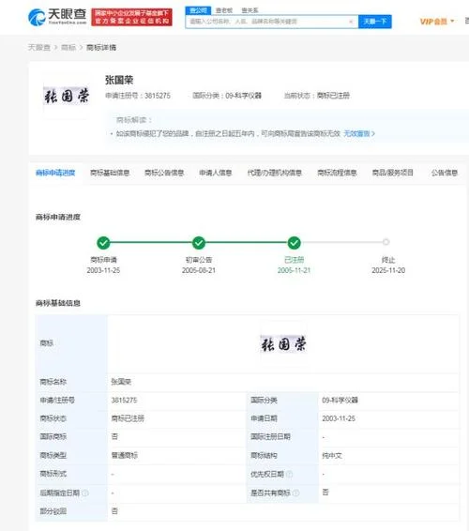The image size is (469, 531).
Task: Switch to 商标基础信息 tab
Action: pos(110,173)
